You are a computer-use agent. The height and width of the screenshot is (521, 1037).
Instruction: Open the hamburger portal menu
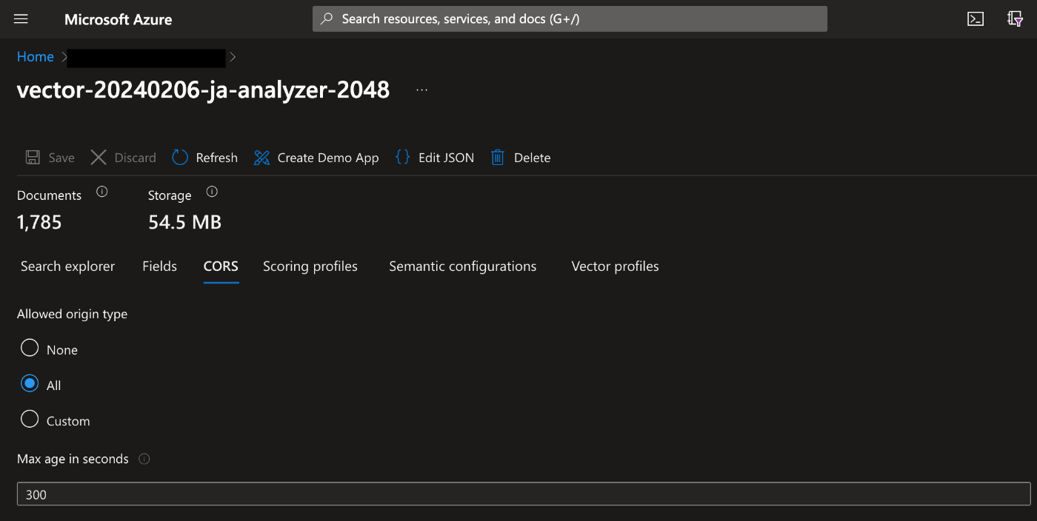(21, 19)
